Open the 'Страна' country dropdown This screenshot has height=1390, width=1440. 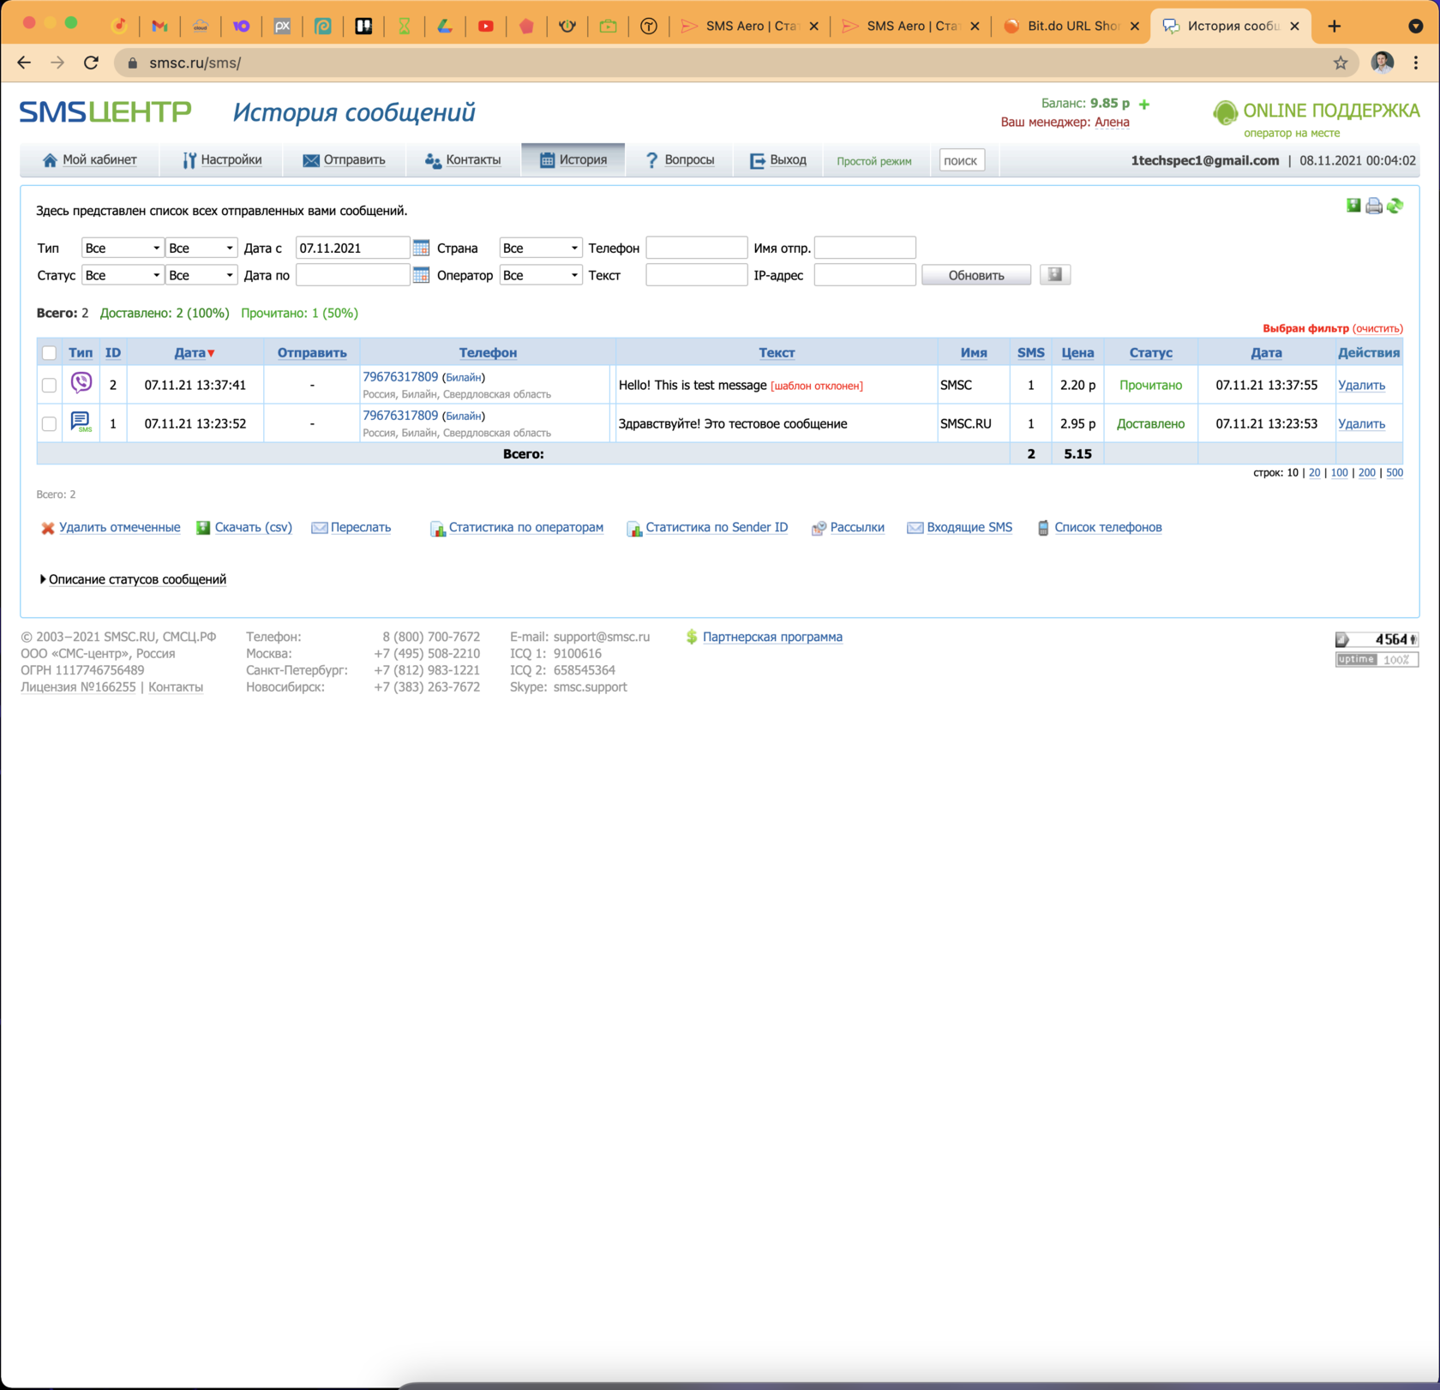pos(540,248)
